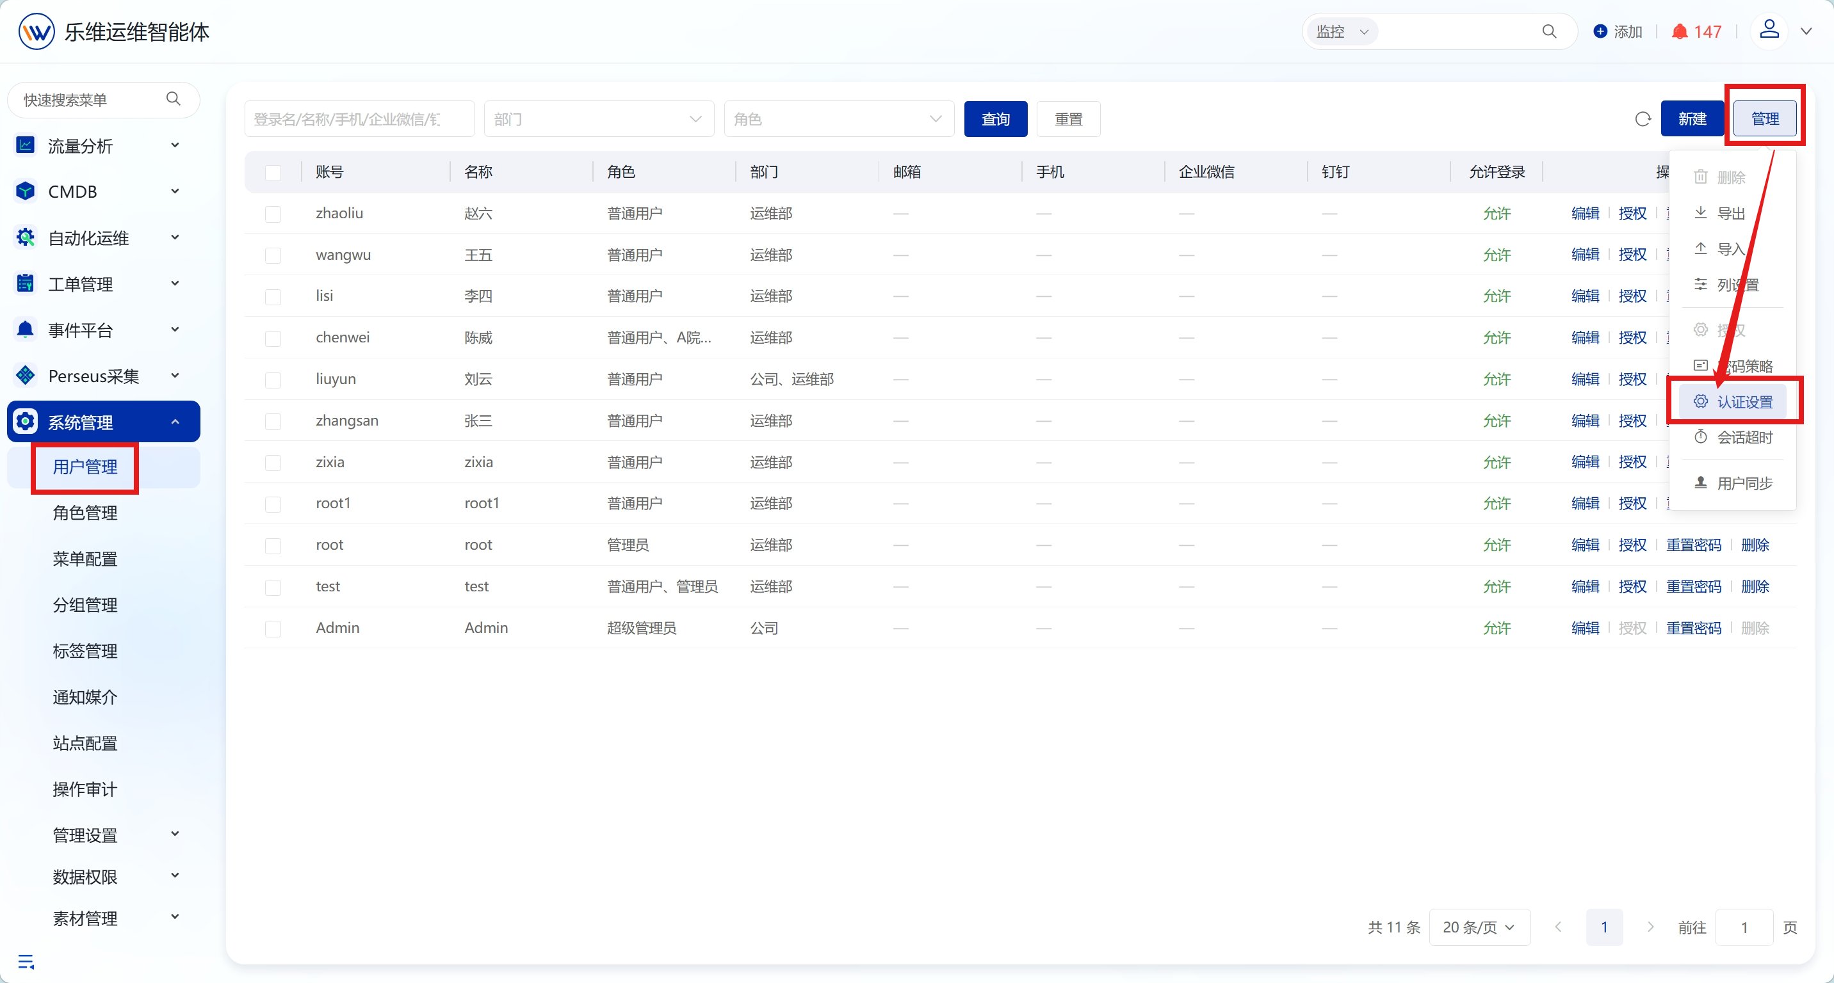
Task: Check the root row checkbox
Action: (x=273, y=545)
